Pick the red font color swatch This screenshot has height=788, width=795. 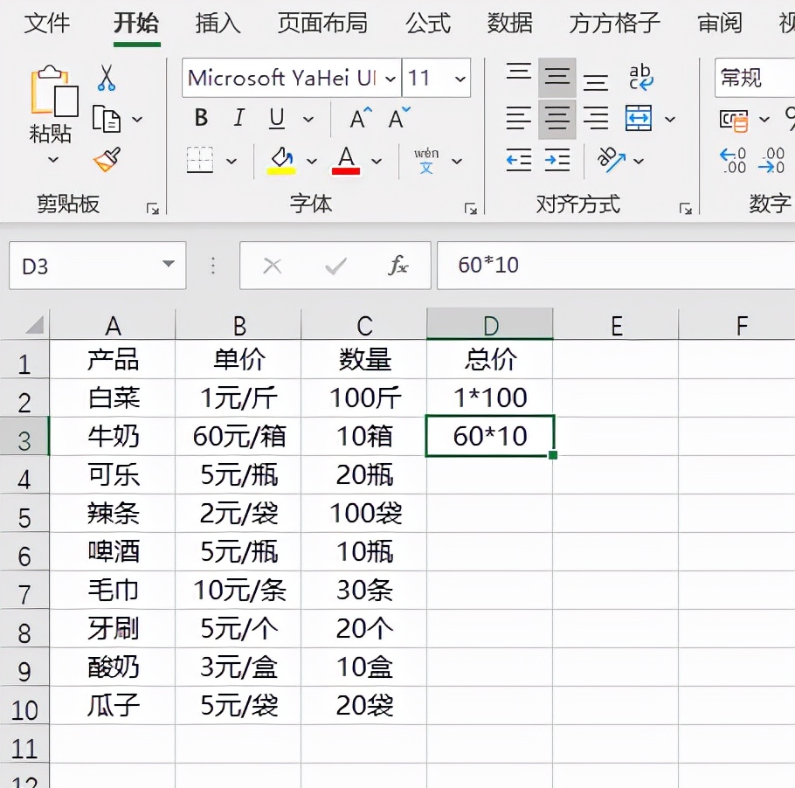tap(348, 160)
